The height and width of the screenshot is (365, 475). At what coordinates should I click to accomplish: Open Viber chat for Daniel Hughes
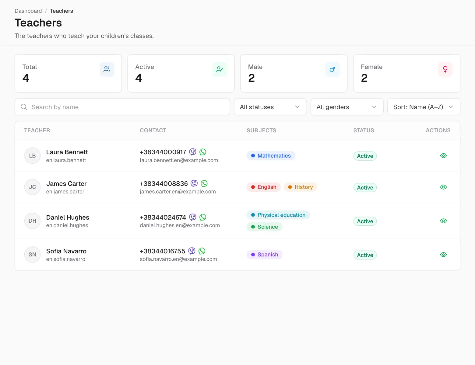(193, 217)
